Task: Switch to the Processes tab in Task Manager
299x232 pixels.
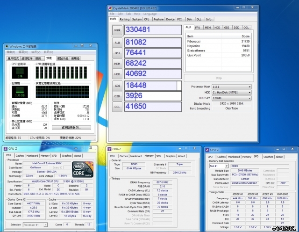Action: (x=27, y=58)
